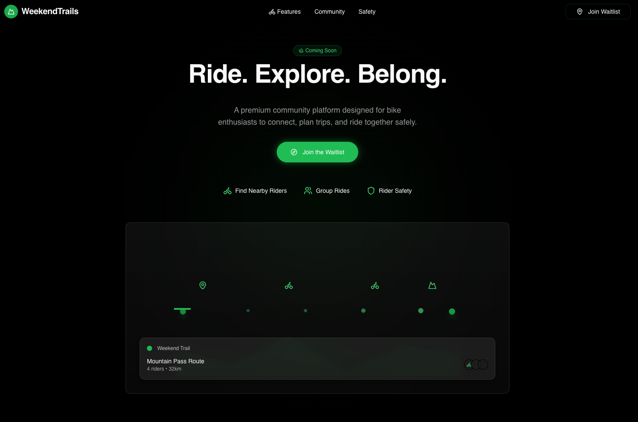This screenshot has height=422, width=638.
Task: Select the largest green dot ending the route
Action: coord(452,311)
